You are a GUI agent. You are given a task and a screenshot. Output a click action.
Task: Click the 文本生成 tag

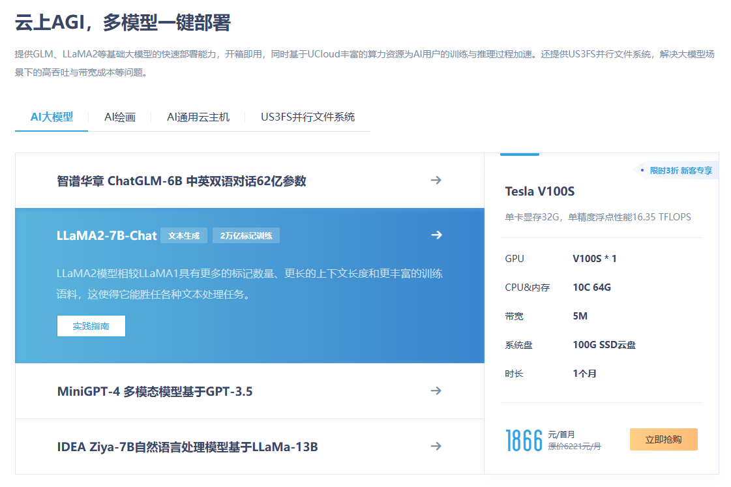pyautogui.click(x=184, y=236)
